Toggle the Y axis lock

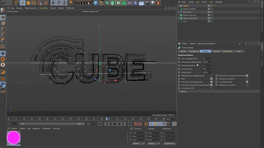(59, 3)
